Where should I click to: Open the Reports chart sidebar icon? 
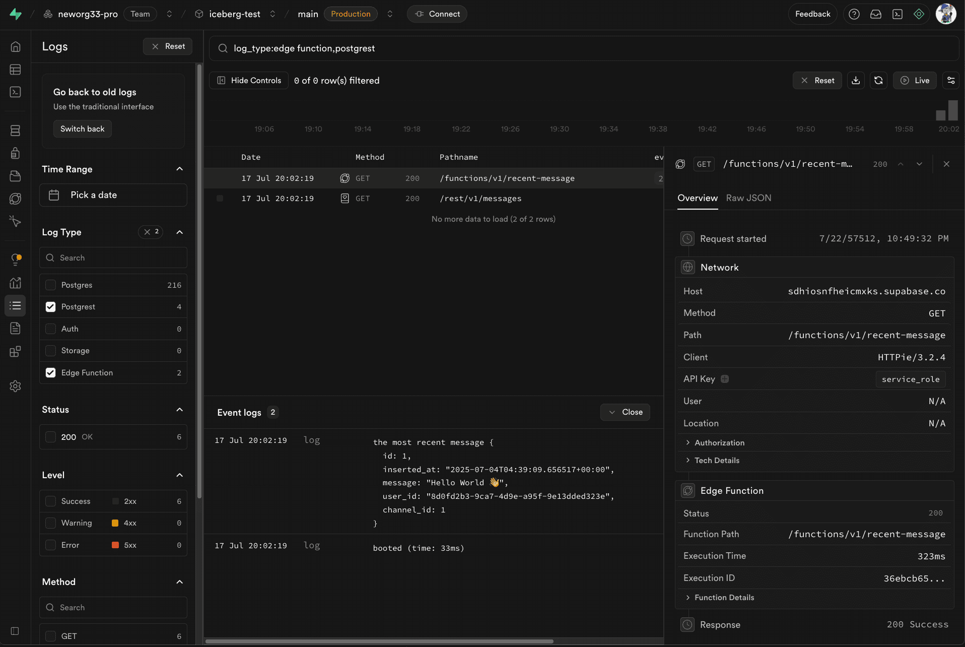pyautogui.click(x=15, y=283)
